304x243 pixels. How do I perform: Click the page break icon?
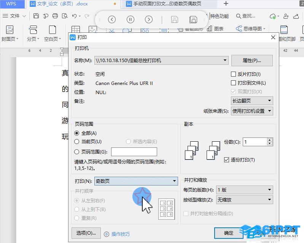(33, 30)
